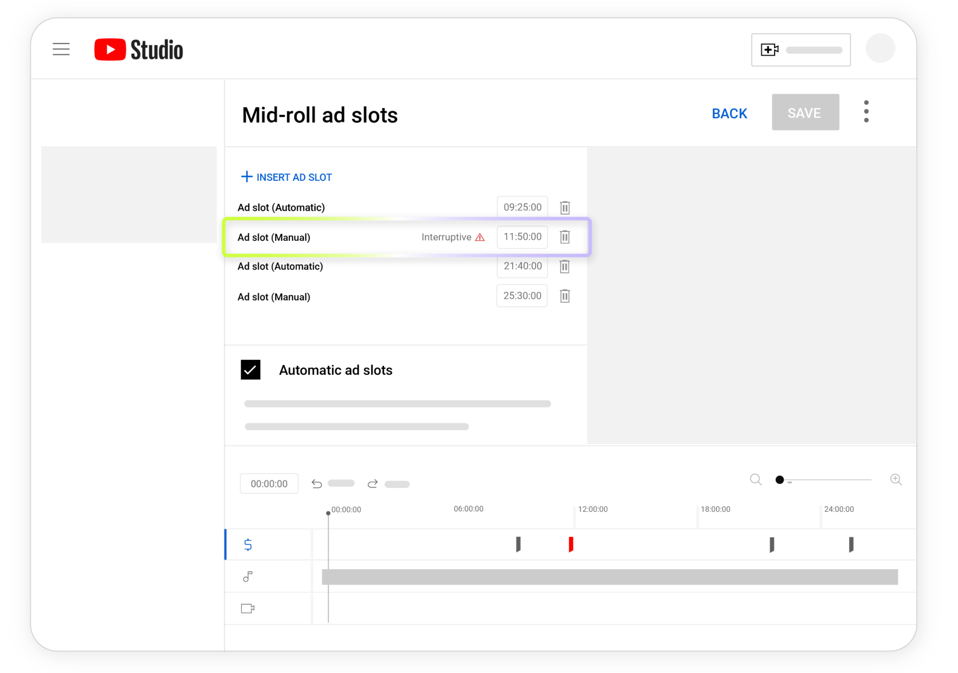This screenshot has width=958, height=673.
Task: Click the redo arrow icon
Action: (372, 484)
